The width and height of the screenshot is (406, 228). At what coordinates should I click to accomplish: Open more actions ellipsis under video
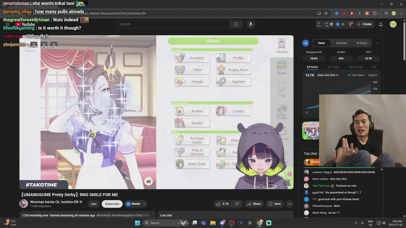[290, 204]
